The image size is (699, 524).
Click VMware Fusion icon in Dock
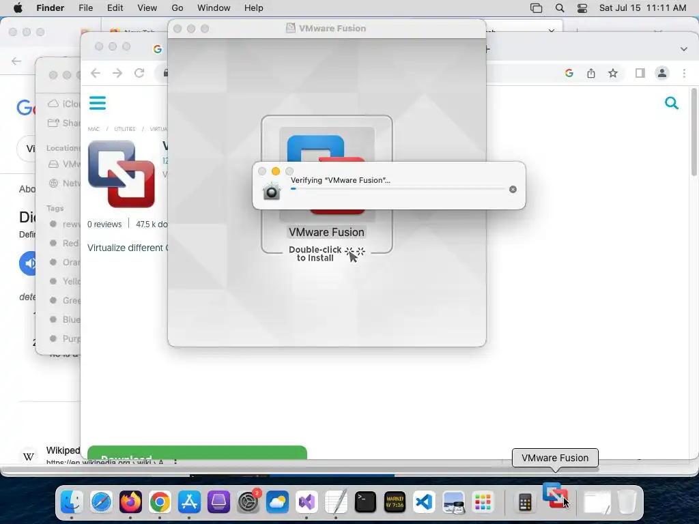click(x=555, y=495)
